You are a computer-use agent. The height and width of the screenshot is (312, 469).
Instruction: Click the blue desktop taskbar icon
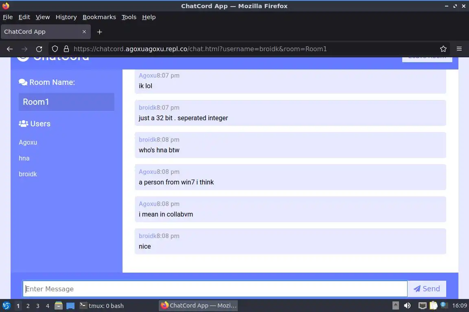click(70, 306)
